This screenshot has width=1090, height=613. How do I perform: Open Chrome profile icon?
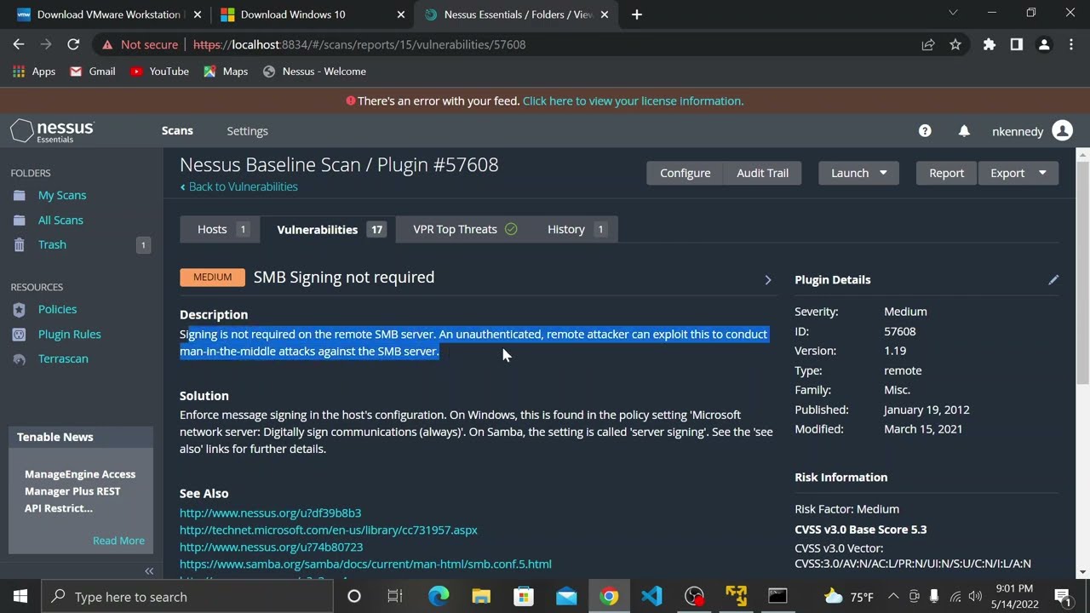1044,44
